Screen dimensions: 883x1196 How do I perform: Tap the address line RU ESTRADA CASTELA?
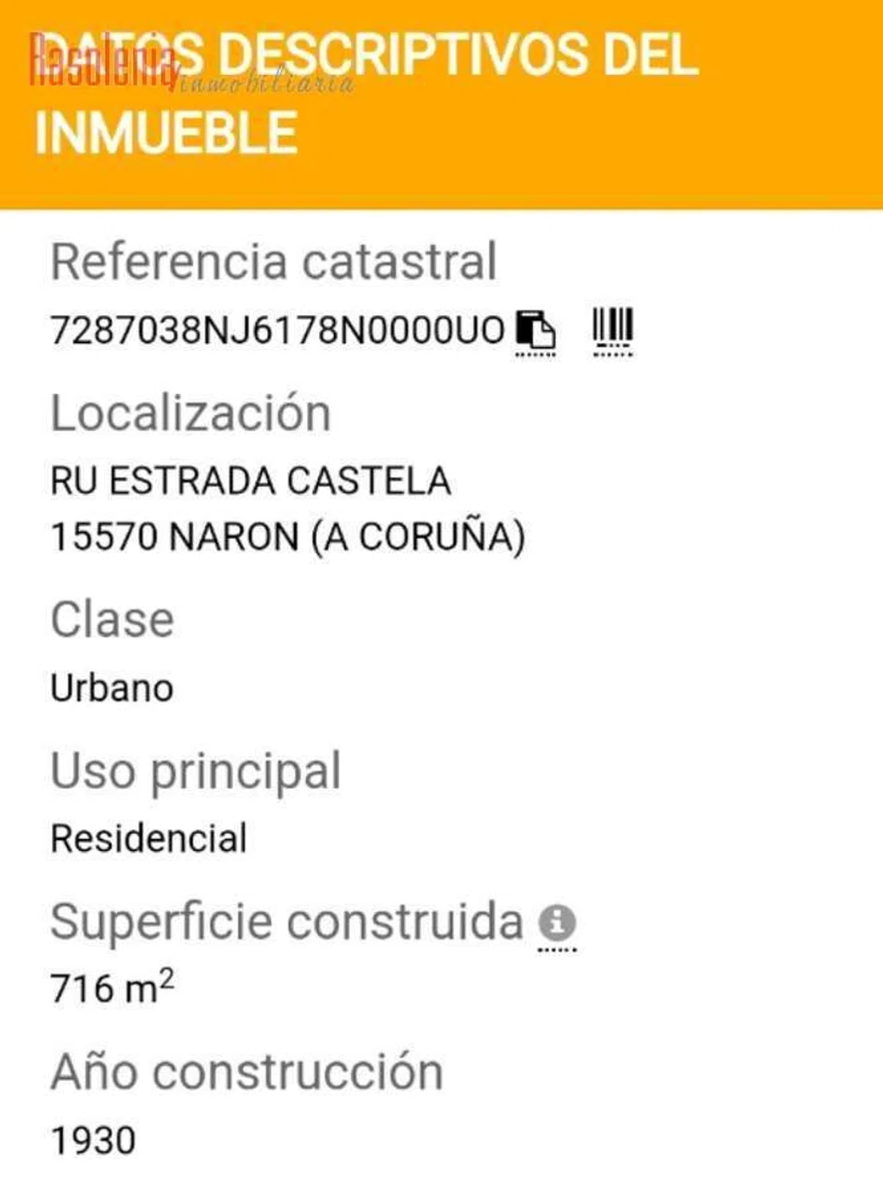[x=250, y=481]
